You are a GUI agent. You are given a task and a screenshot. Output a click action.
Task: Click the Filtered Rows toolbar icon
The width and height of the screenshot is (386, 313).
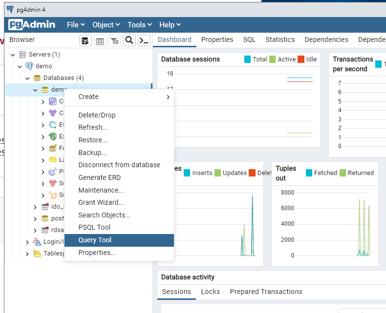point(114,41)
